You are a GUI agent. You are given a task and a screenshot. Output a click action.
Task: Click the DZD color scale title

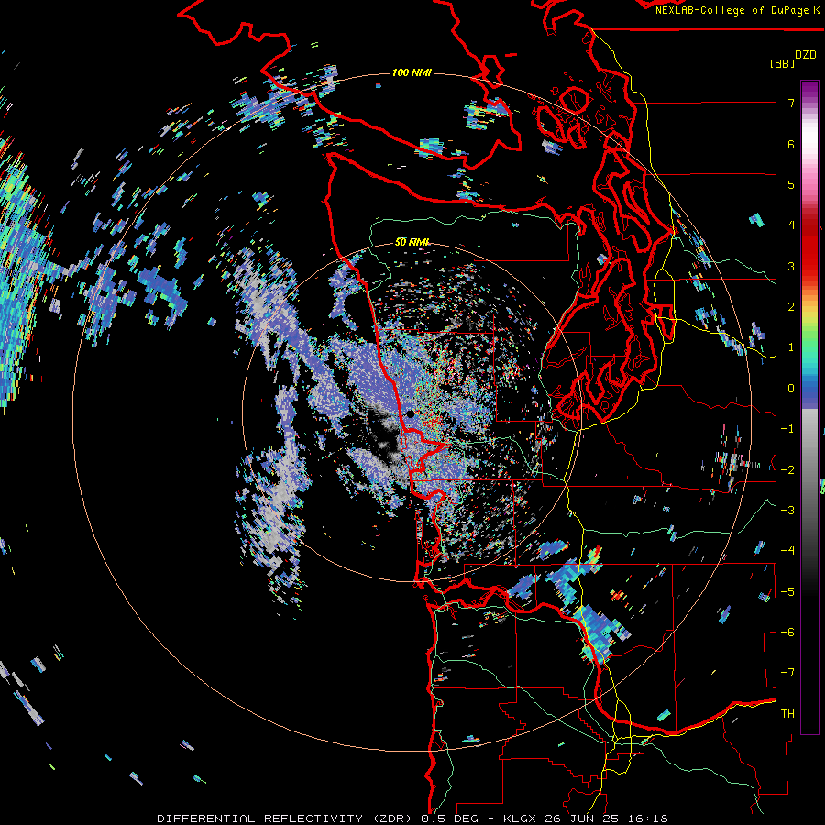[x=806, y=55]
